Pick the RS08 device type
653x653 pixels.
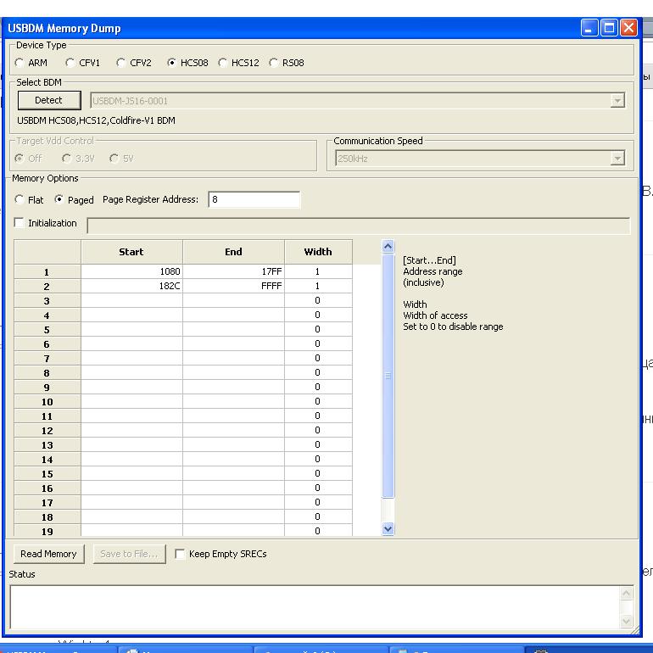coord(274,63)
